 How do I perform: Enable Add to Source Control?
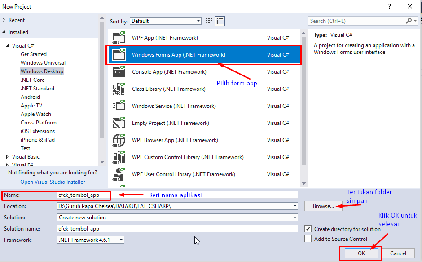pos(308,239)
